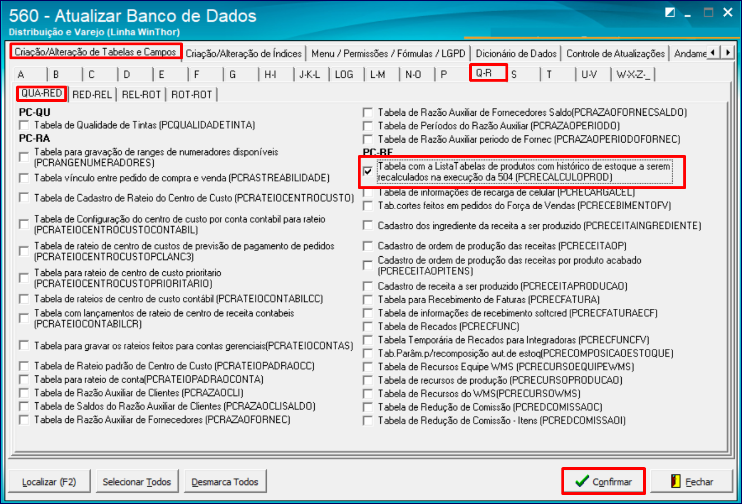The width and height of the screenshot is (742, 504).
Task: Select the PCREDCOMISSAOI checkbox
Action: click(x=367, y=421)
